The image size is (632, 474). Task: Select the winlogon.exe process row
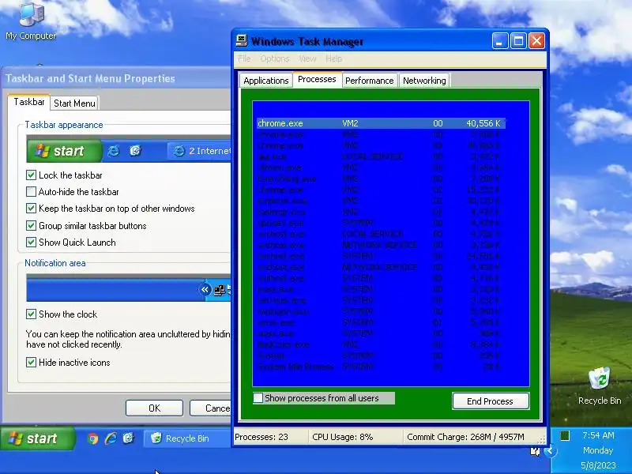pos(381,311)
